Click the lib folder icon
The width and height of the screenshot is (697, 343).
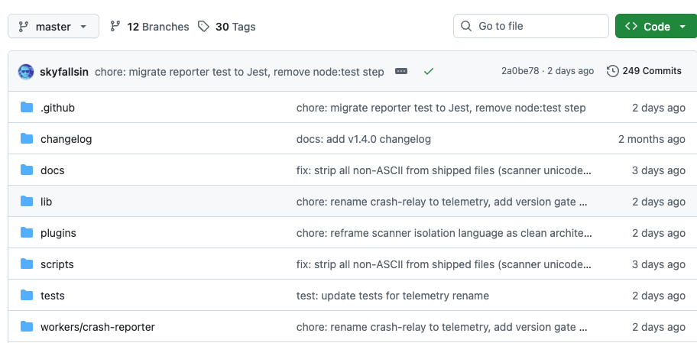(x=27, y=201)
